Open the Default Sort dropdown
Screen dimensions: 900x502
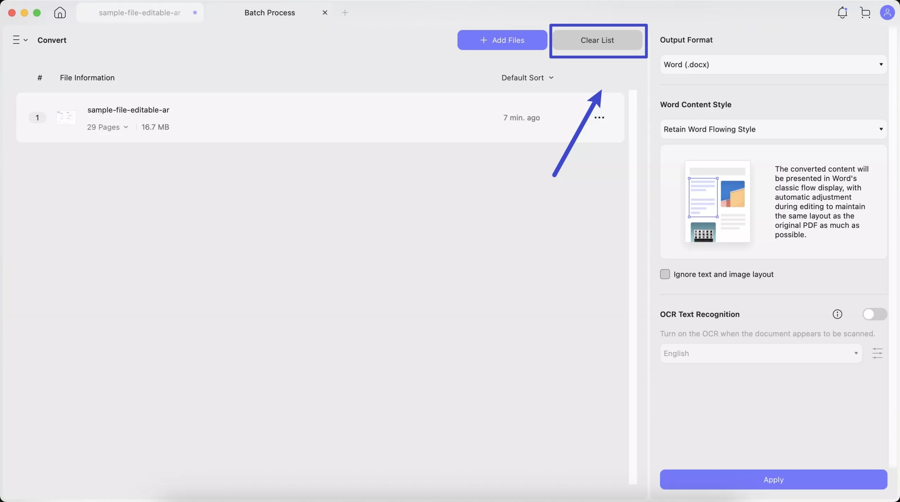[x=527, y=78]
